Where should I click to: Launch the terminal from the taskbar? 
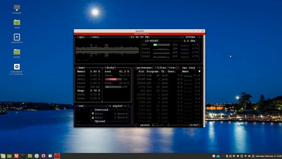pos(23,156)
